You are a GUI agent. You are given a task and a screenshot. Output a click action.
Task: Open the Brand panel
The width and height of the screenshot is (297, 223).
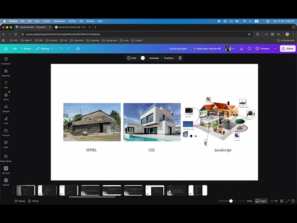point(6,97)
